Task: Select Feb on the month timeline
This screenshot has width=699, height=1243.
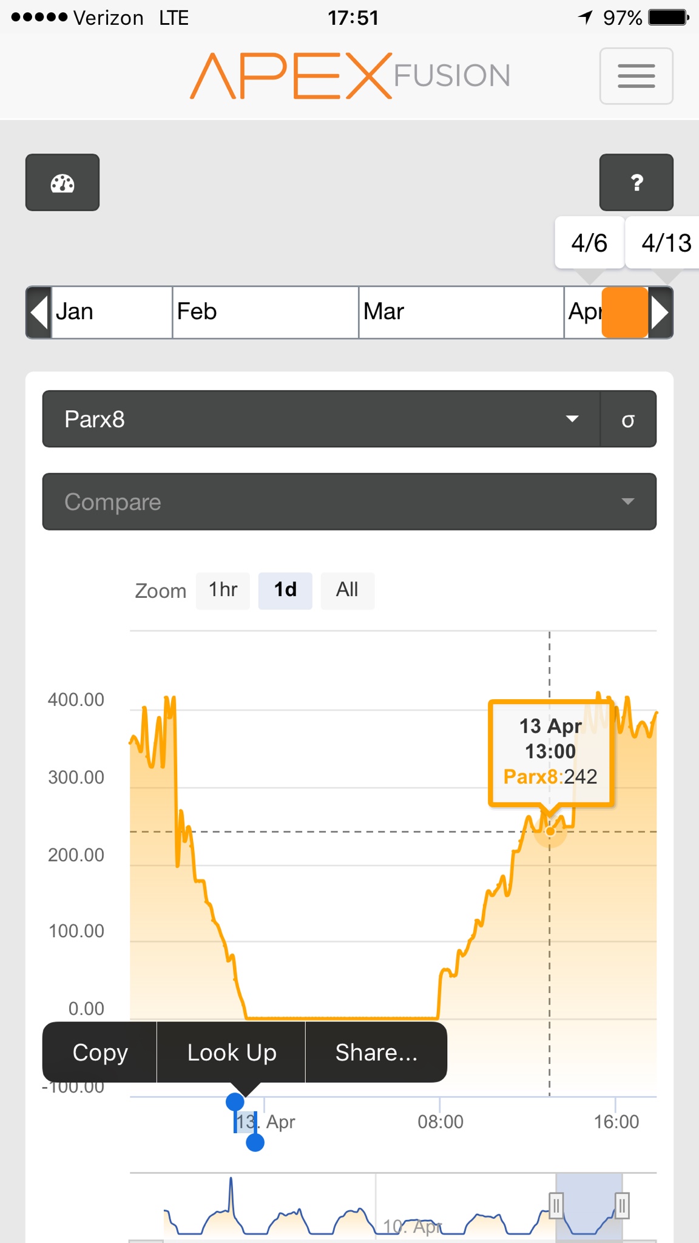Action: pos(265,312)
